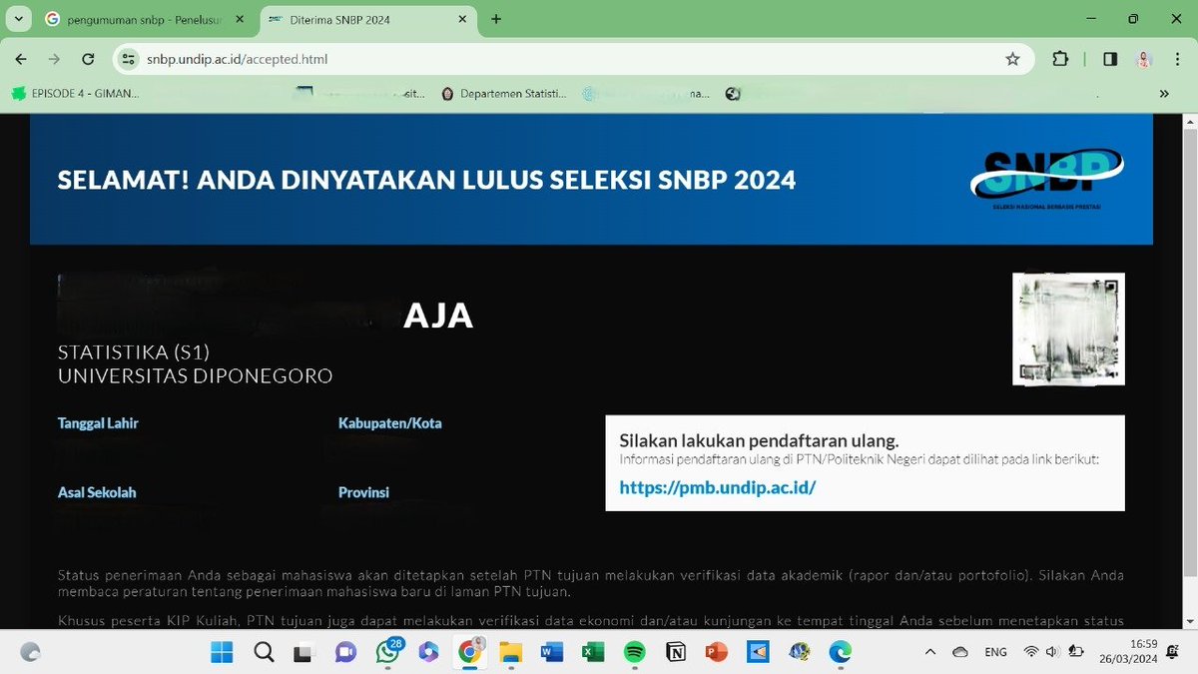The height and width of the screenshot is (674, 1198).
Task: Open OneDrive cloud tray icon
Action: click(x=960, y=652)
